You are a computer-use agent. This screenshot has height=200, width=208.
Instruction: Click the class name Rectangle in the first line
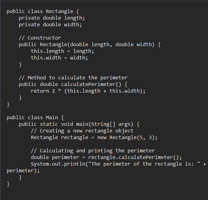click(60, 11)
